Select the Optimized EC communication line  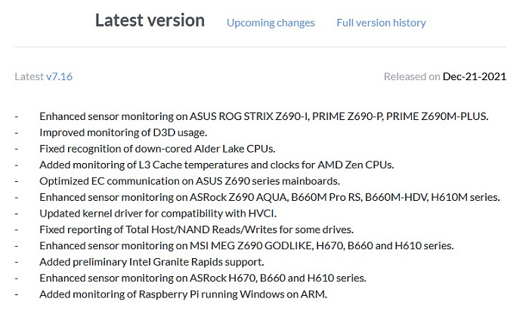click(x=190, y=181)
